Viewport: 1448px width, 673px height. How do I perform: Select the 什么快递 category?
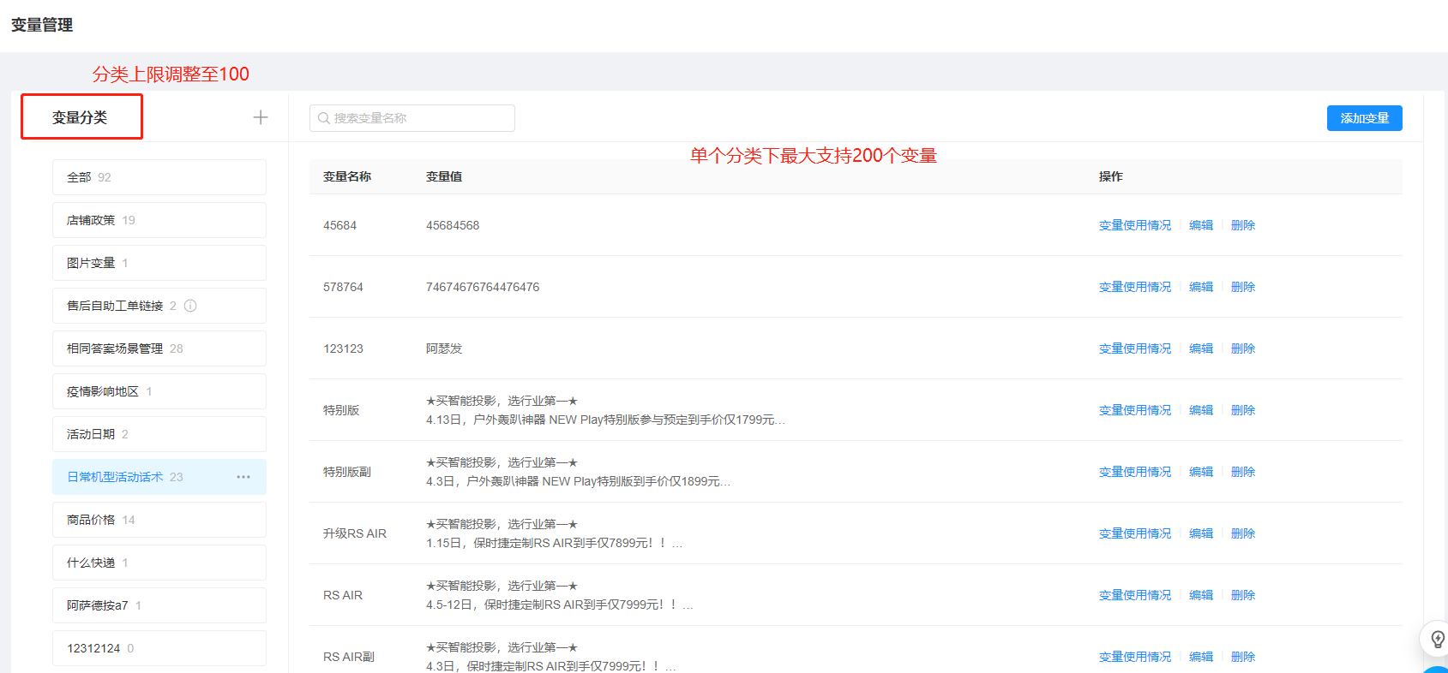pyautogui.click(x=159, y=563)
